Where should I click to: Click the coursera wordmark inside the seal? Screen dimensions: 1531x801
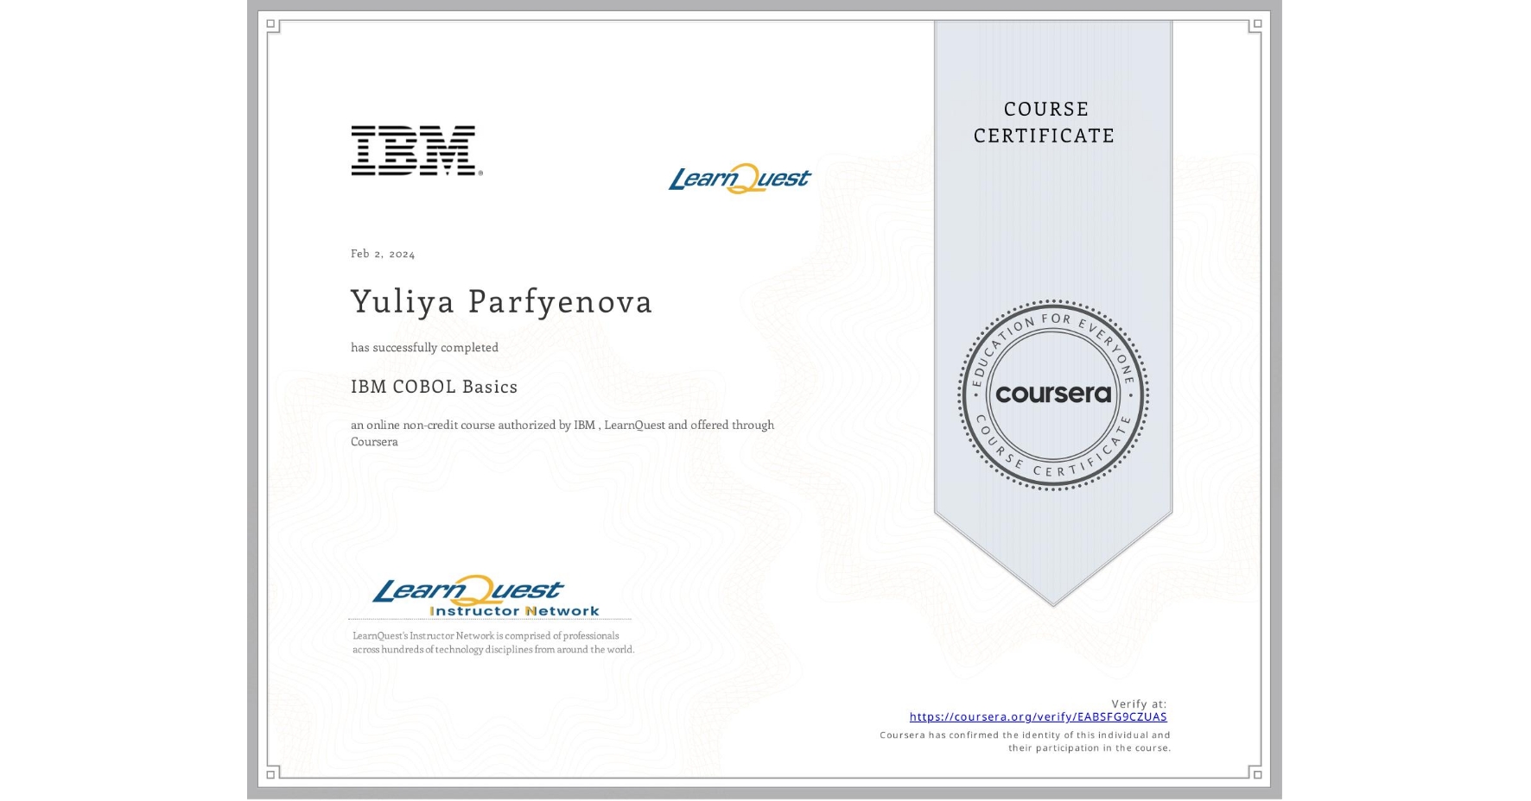1053,394
